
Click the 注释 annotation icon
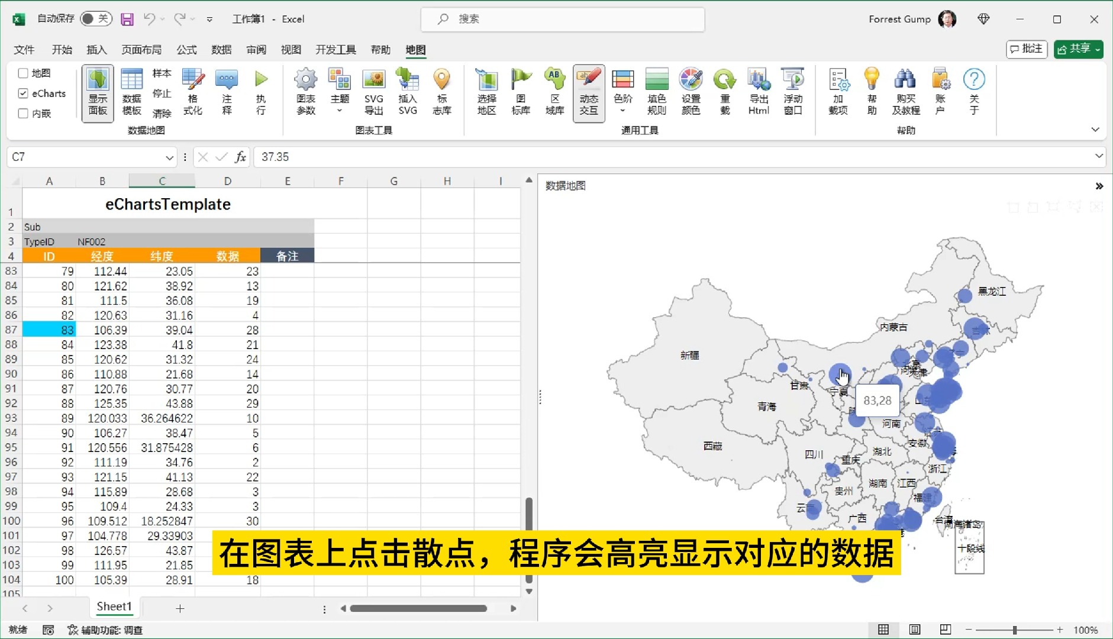click(x=227, y=93)
